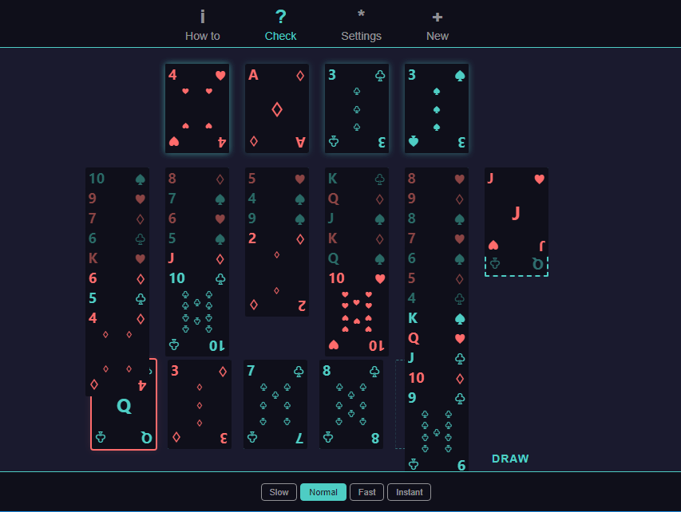Click the 7 of spades in second column

point(197,199)
